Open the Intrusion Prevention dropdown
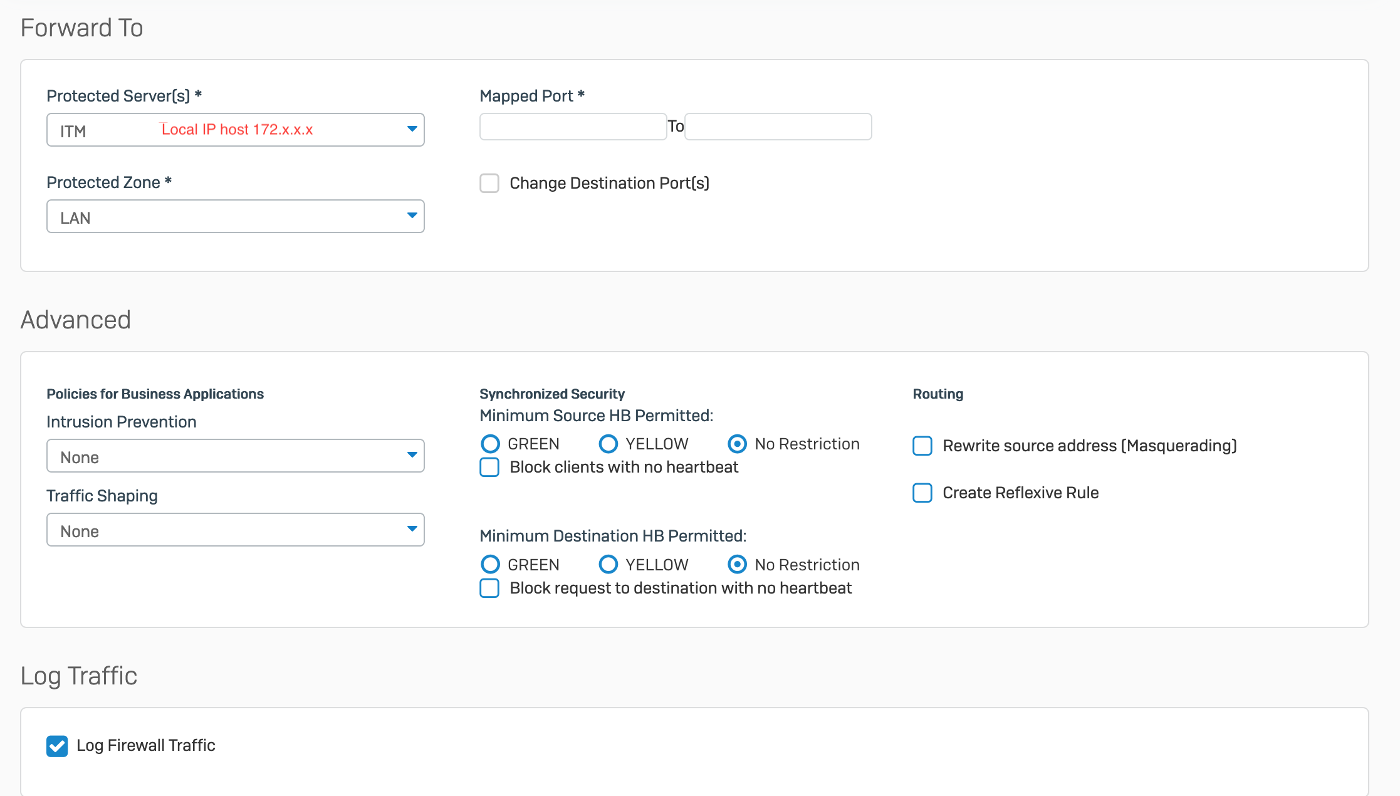This screenshot has height=796, width=1400. tap(235, 456)
